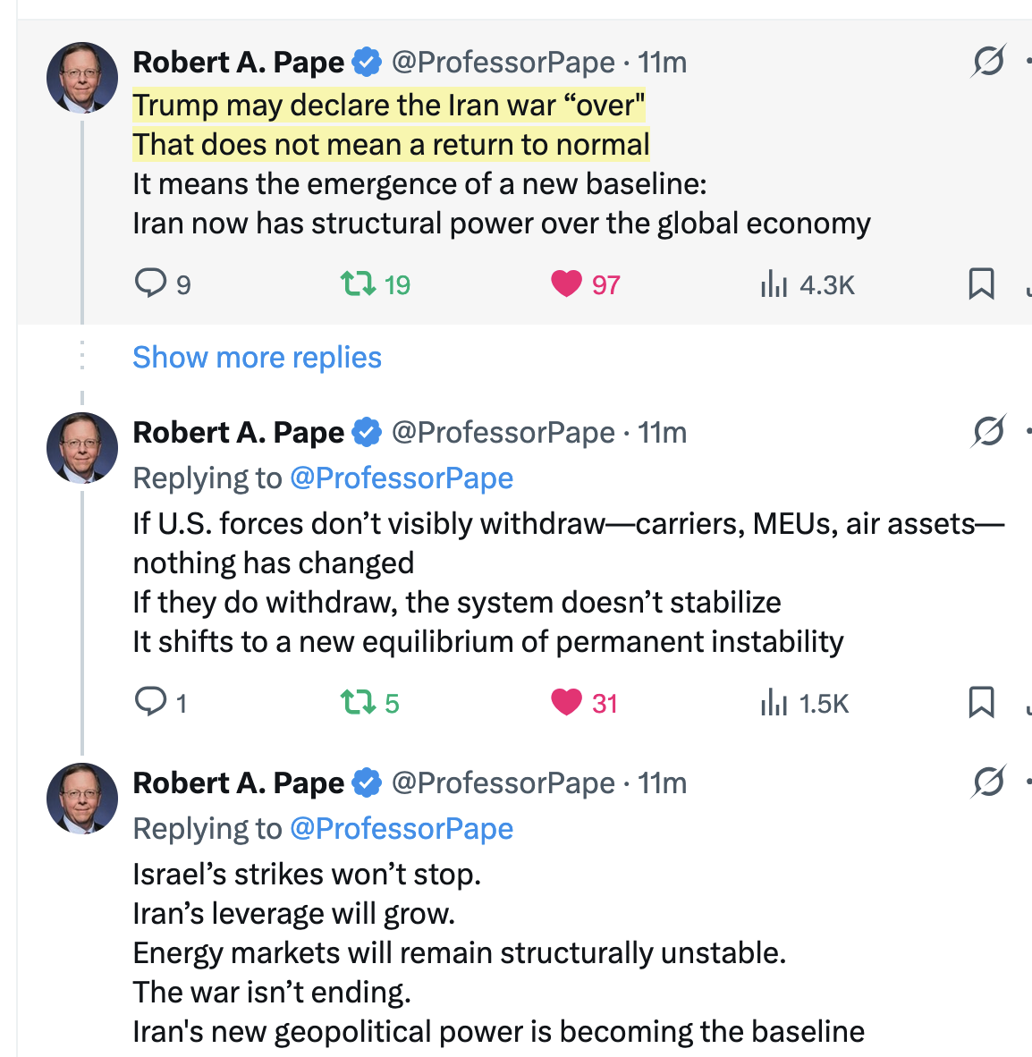1032x1057 pixels.
Task: Open Robert A. Pape's avatar on first tweet
Action: point(82,78)
